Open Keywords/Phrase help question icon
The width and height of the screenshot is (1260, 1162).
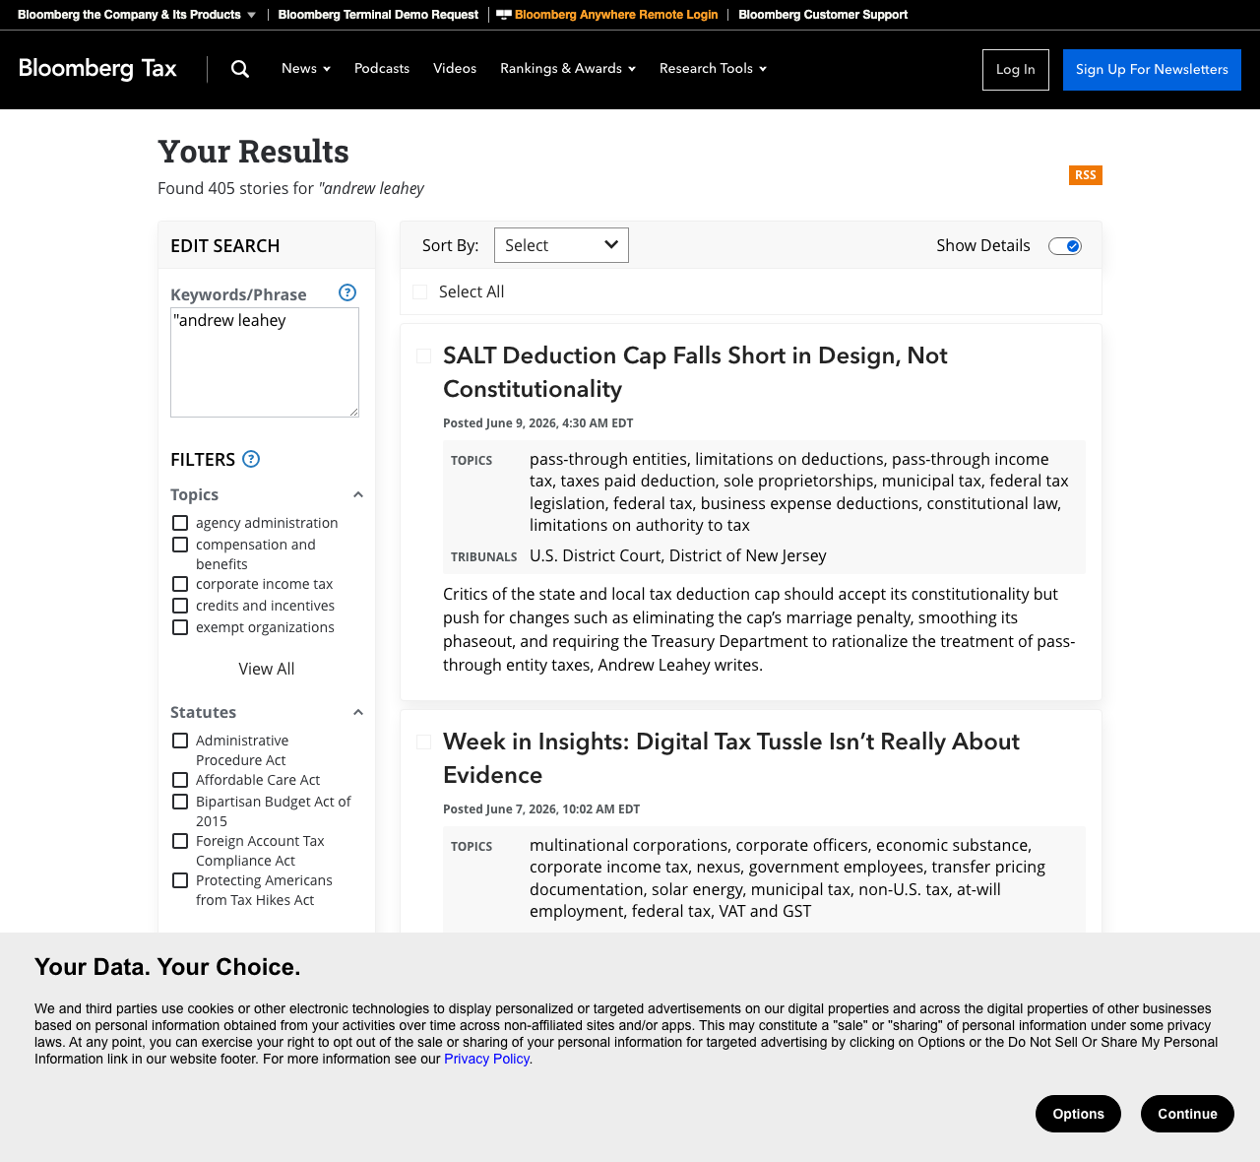347,292
